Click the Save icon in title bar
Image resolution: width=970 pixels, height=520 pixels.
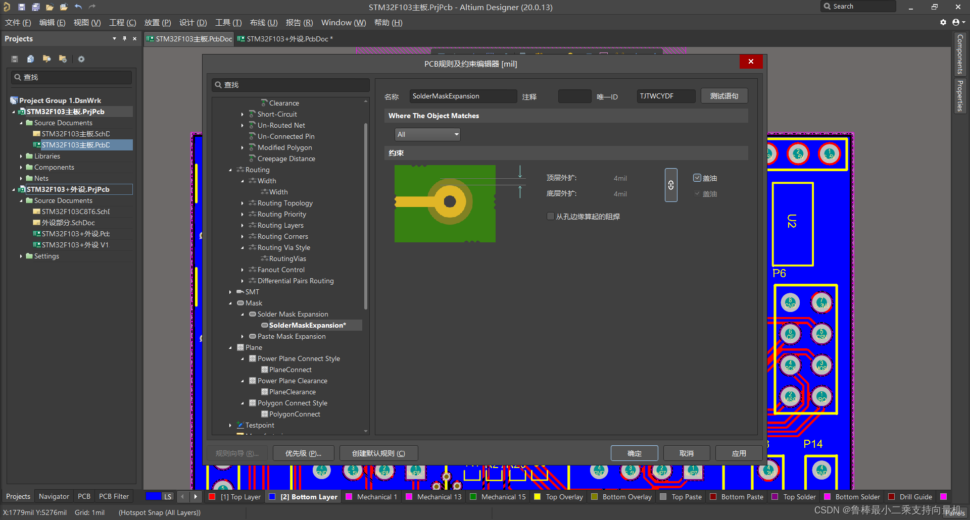[21, 7]
